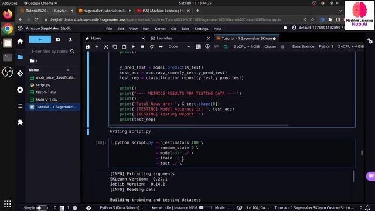Copy the selected cell
The width and height of the screenshot is (375, 211).
click(x=115, y=47)
